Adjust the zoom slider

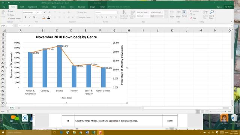(x=219, y=112)
